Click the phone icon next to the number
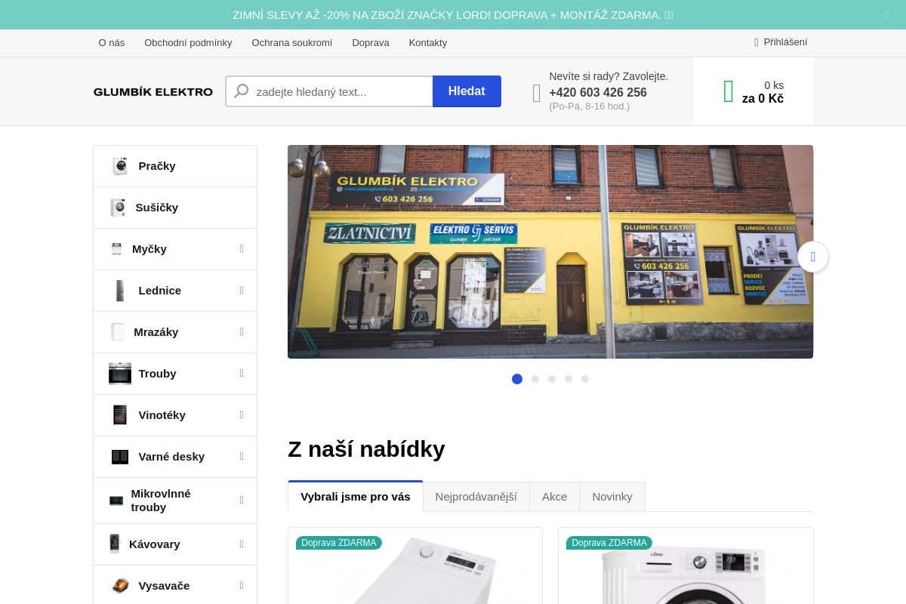The height and width of the screenshot is (604, 906). pos(536,92)
